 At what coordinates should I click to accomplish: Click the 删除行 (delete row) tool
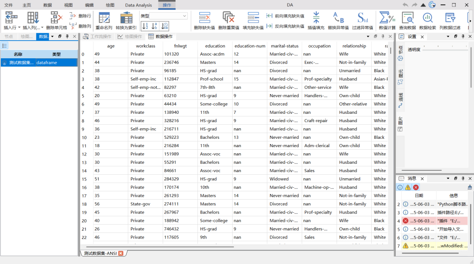pos(80,16)
